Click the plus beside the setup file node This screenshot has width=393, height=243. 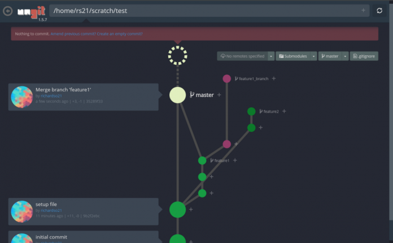[x=191, y=209]
